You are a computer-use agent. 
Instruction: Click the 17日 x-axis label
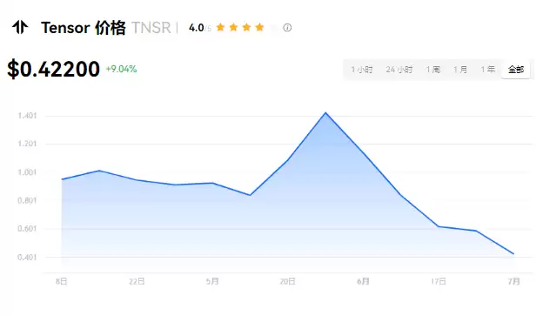439,281
